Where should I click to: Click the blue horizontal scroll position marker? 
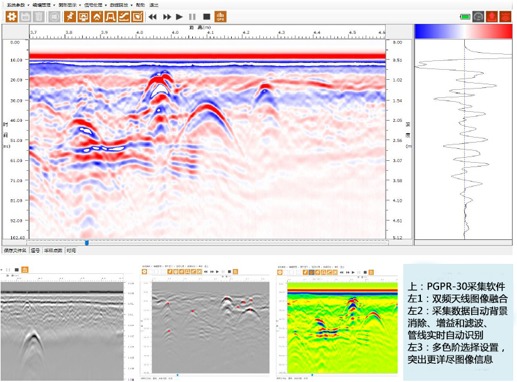pos(87,243)
